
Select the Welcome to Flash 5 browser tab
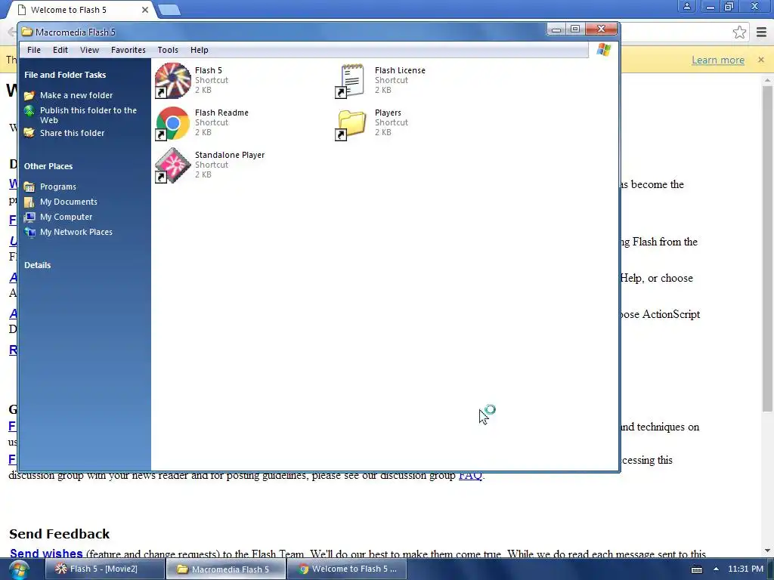coord(82,10)
